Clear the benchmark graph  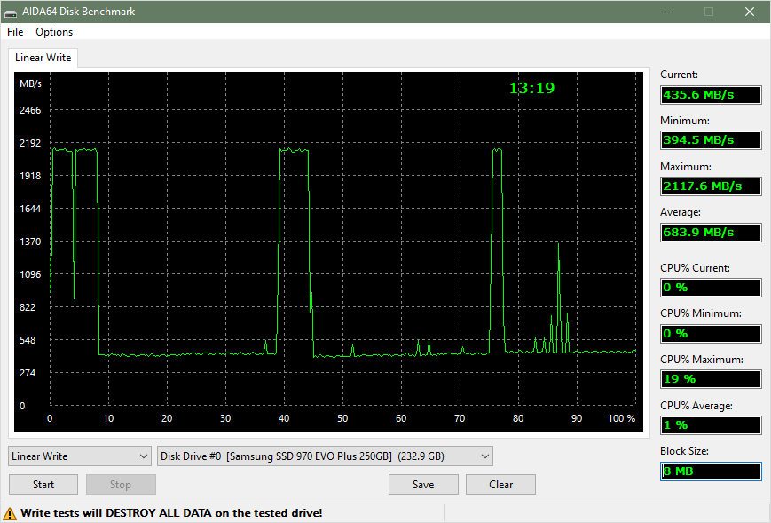[x=500, y=485]
